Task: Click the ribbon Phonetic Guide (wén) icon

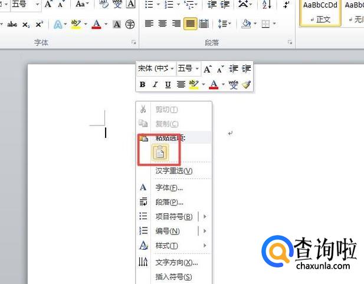Action: [117, 4]
